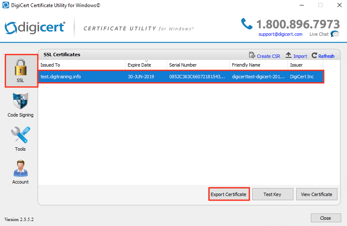347x226 pixels.
Task: Click Export Certificate button
Action: click(228, 194)
